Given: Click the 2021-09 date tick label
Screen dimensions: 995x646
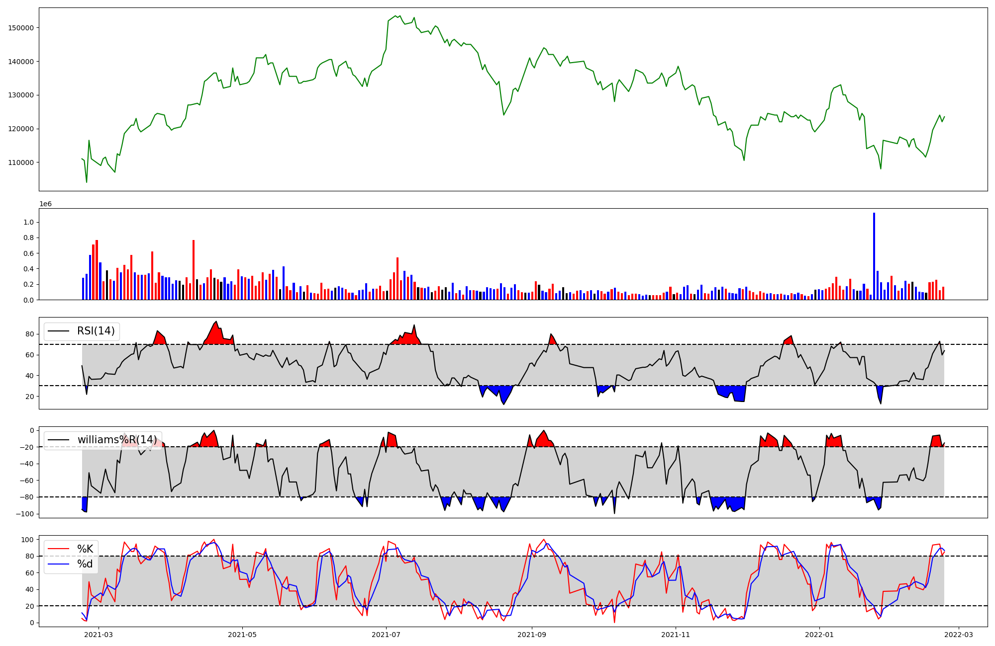Looking at the screenshot, I should (532, 635).
